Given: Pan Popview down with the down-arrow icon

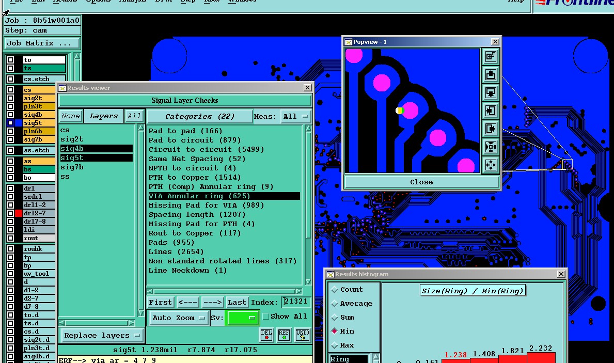Looking at the screenshot, I should click(x=491, y=93).
